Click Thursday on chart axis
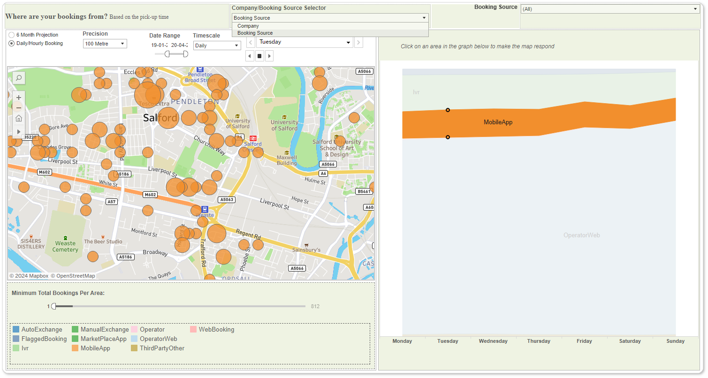708x378 pixels. (x=539, y=341)
